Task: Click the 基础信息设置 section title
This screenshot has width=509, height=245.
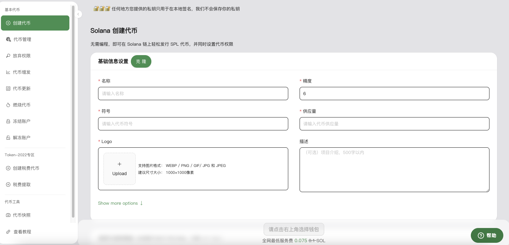Action: (113, 61)
